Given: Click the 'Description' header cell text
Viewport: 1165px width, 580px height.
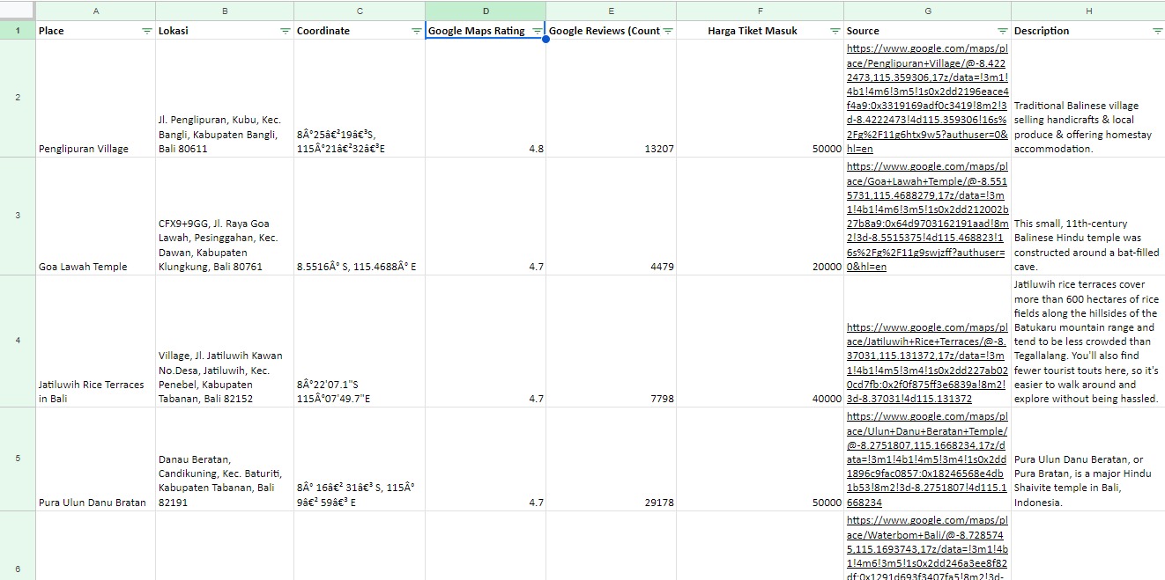Looking at the screenshot, I should click(1042, 31).
